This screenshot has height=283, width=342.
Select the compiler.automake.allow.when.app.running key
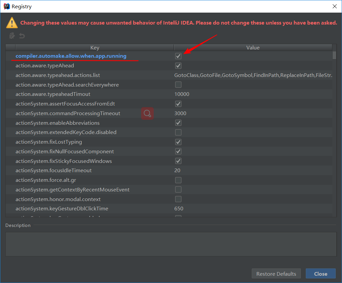pyautogui.click(x=71, y=56)
